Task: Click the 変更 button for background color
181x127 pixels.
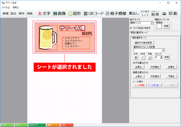Action: click(x=166, y=26)
